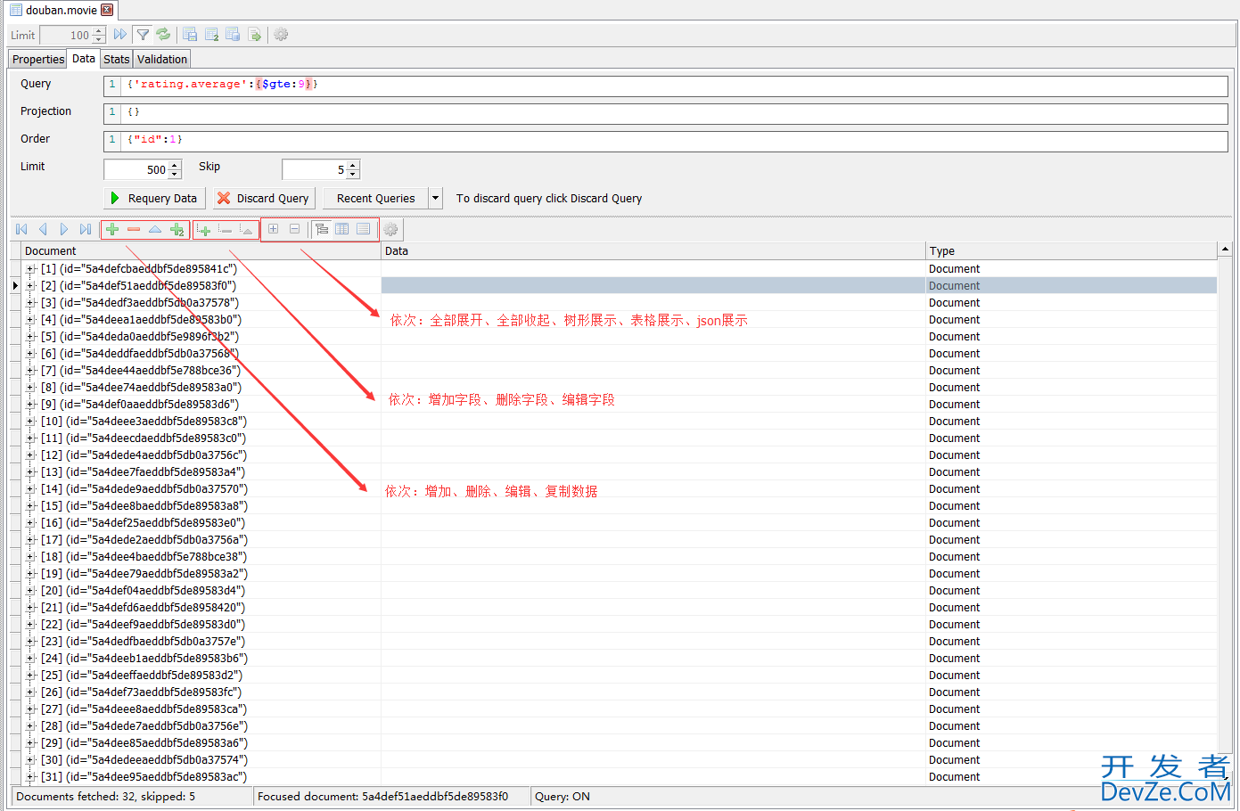Delete the document with red minus icon

134,229
